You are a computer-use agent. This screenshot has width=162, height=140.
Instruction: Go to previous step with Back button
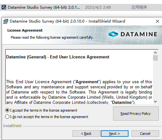[86, 134]
